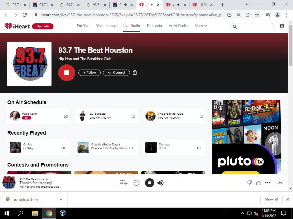This screenshot has width=293, height=219.
Task: Expand the player with the up chevron
Action: (280, 183)
